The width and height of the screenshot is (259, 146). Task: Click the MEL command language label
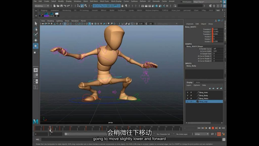point(37,140)
